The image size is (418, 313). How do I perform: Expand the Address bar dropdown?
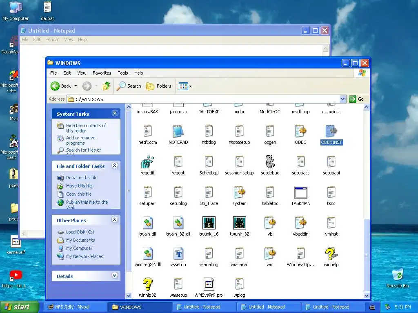pos(342,99)
